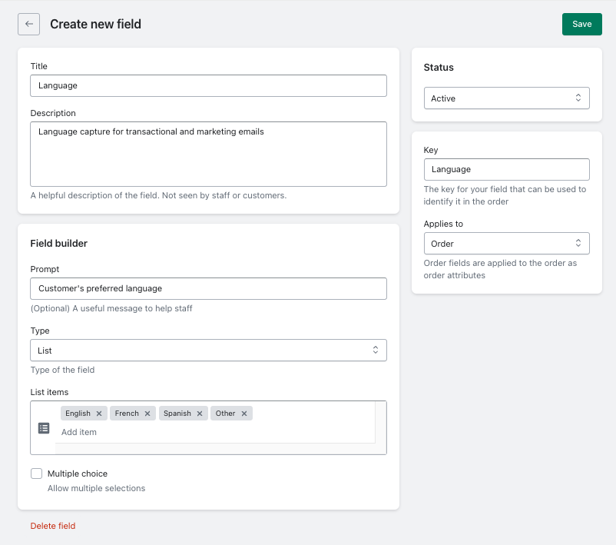
Task: Click the Type dropdown chevron
Action: tap(376, 350)
